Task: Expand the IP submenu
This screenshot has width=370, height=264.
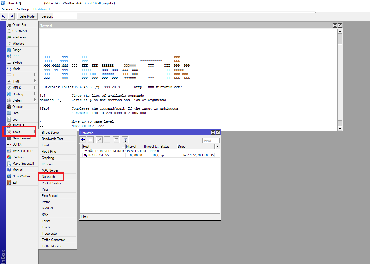Action: click(22, 75)
